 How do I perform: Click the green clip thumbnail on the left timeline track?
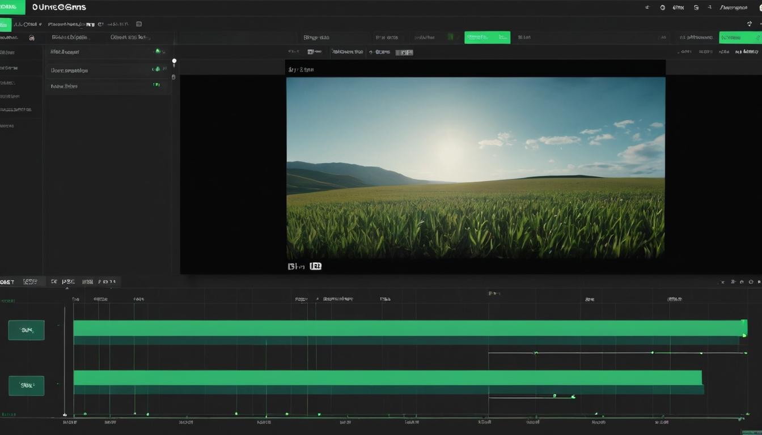[x=26, y=330]
